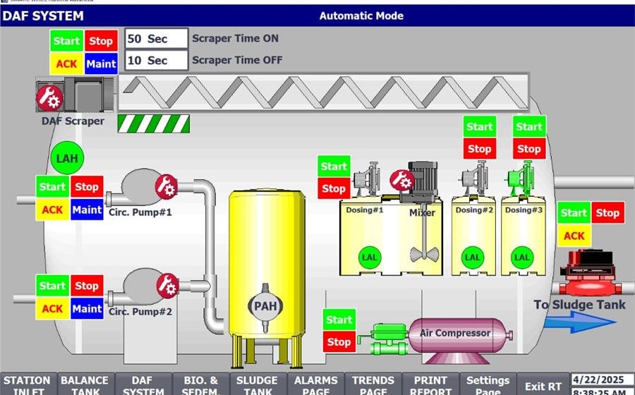Edit the Scraper Time ON field
The image size is (635, 395).
157,39
